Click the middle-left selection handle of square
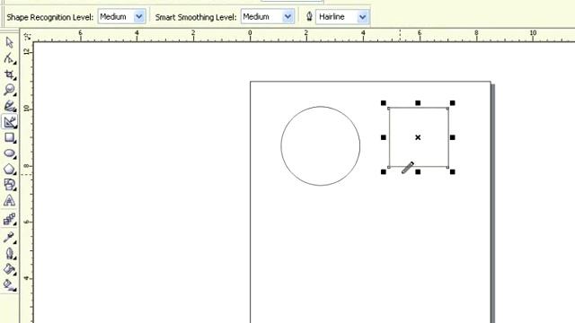Image resolution: width=575 pixels, height=323 pixels. (x=384, y=137)
